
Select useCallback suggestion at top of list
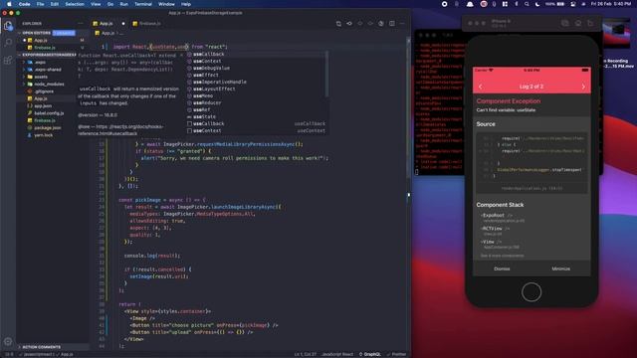tap(256, 54)
